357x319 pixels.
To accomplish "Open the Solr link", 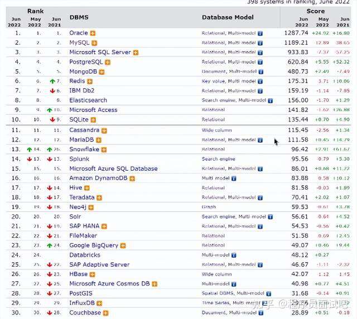I will coord(75,216).
